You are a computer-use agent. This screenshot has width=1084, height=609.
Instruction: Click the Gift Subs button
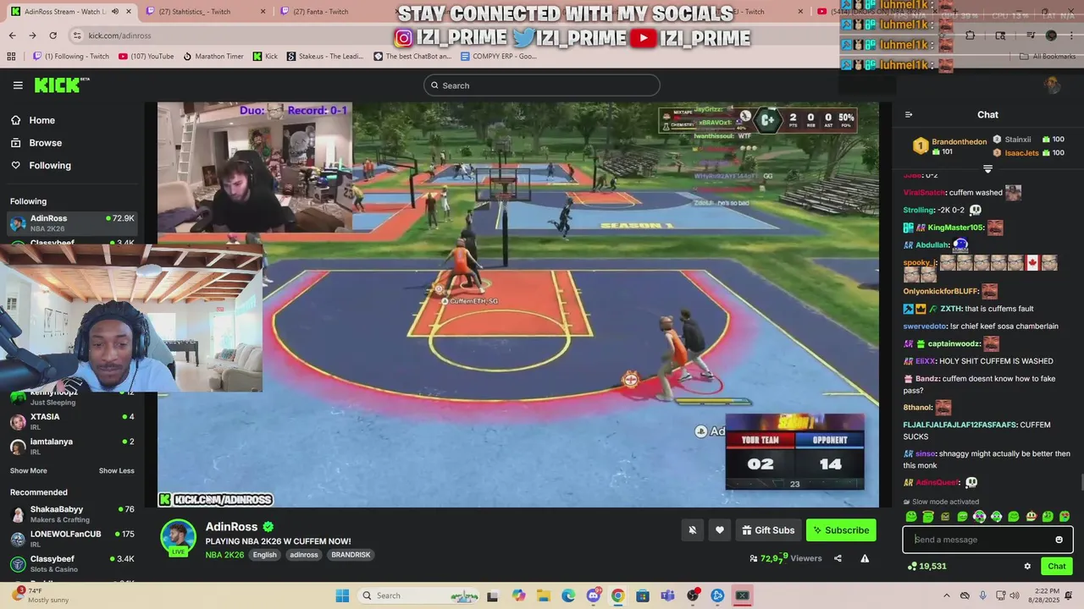tap(768, 530)
